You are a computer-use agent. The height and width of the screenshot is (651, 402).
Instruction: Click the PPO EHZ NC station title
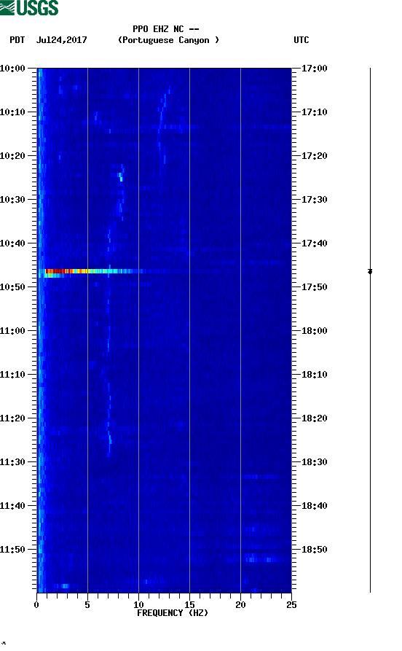coord(165,29)
